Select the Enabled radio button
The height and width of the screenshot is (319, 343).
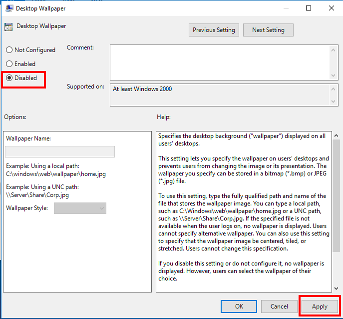9,64
